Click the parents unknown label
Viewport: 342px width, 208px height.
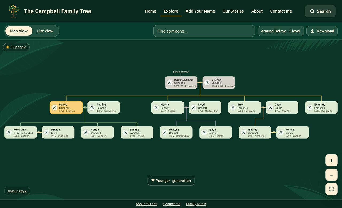click(181, 72)
